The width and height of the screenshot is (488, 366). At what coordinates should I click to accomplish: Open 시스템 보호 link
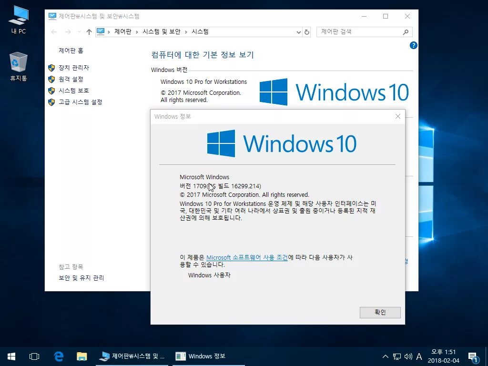(74, 91)
